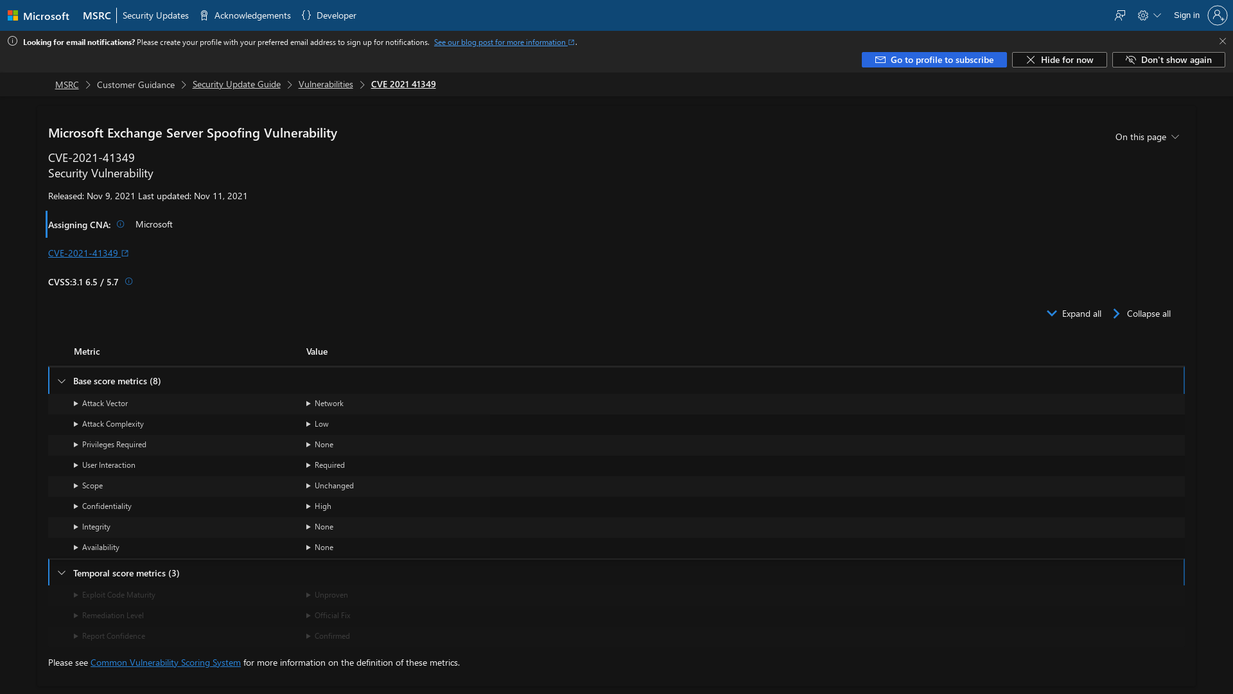Expand the Network value details

(325, 404)
